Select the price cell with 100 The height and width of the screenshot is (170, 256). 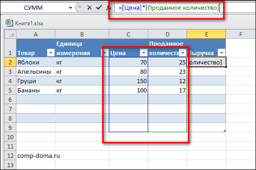pos(128,90)
